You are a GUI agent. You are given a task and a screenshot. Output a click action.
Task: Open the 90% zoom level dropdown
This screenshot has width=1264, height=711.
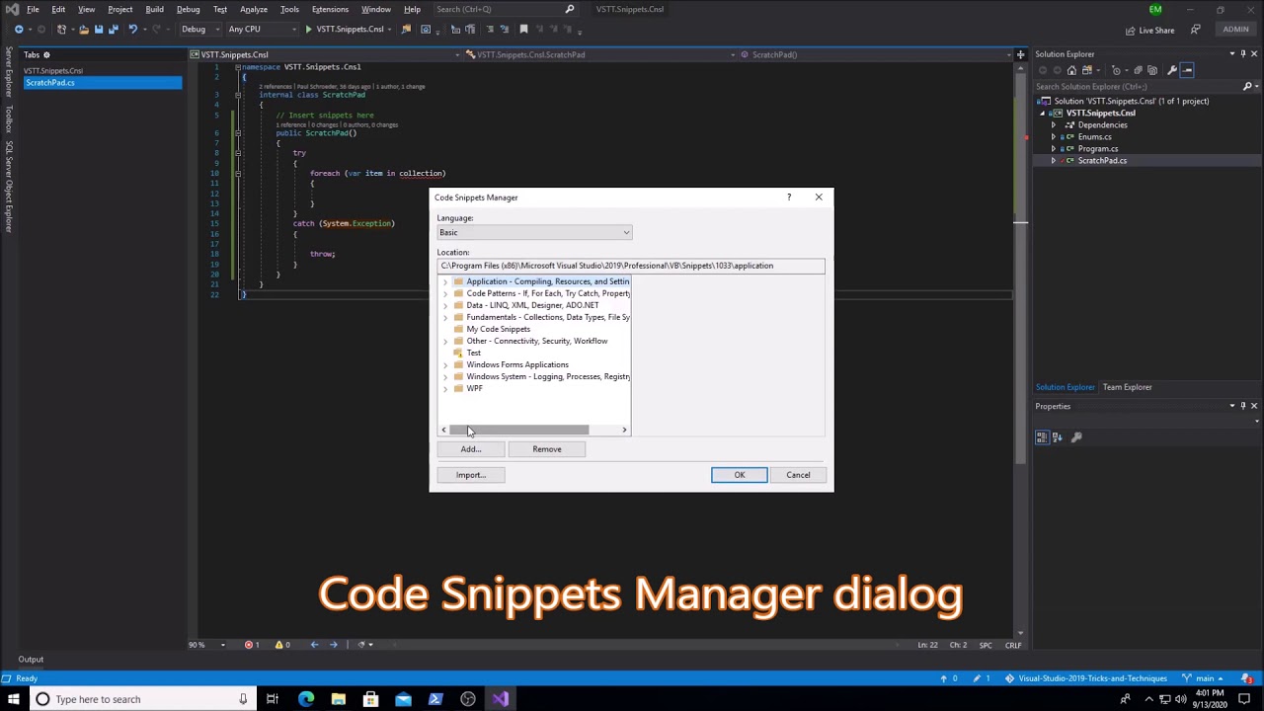click(x=207, y=645)
